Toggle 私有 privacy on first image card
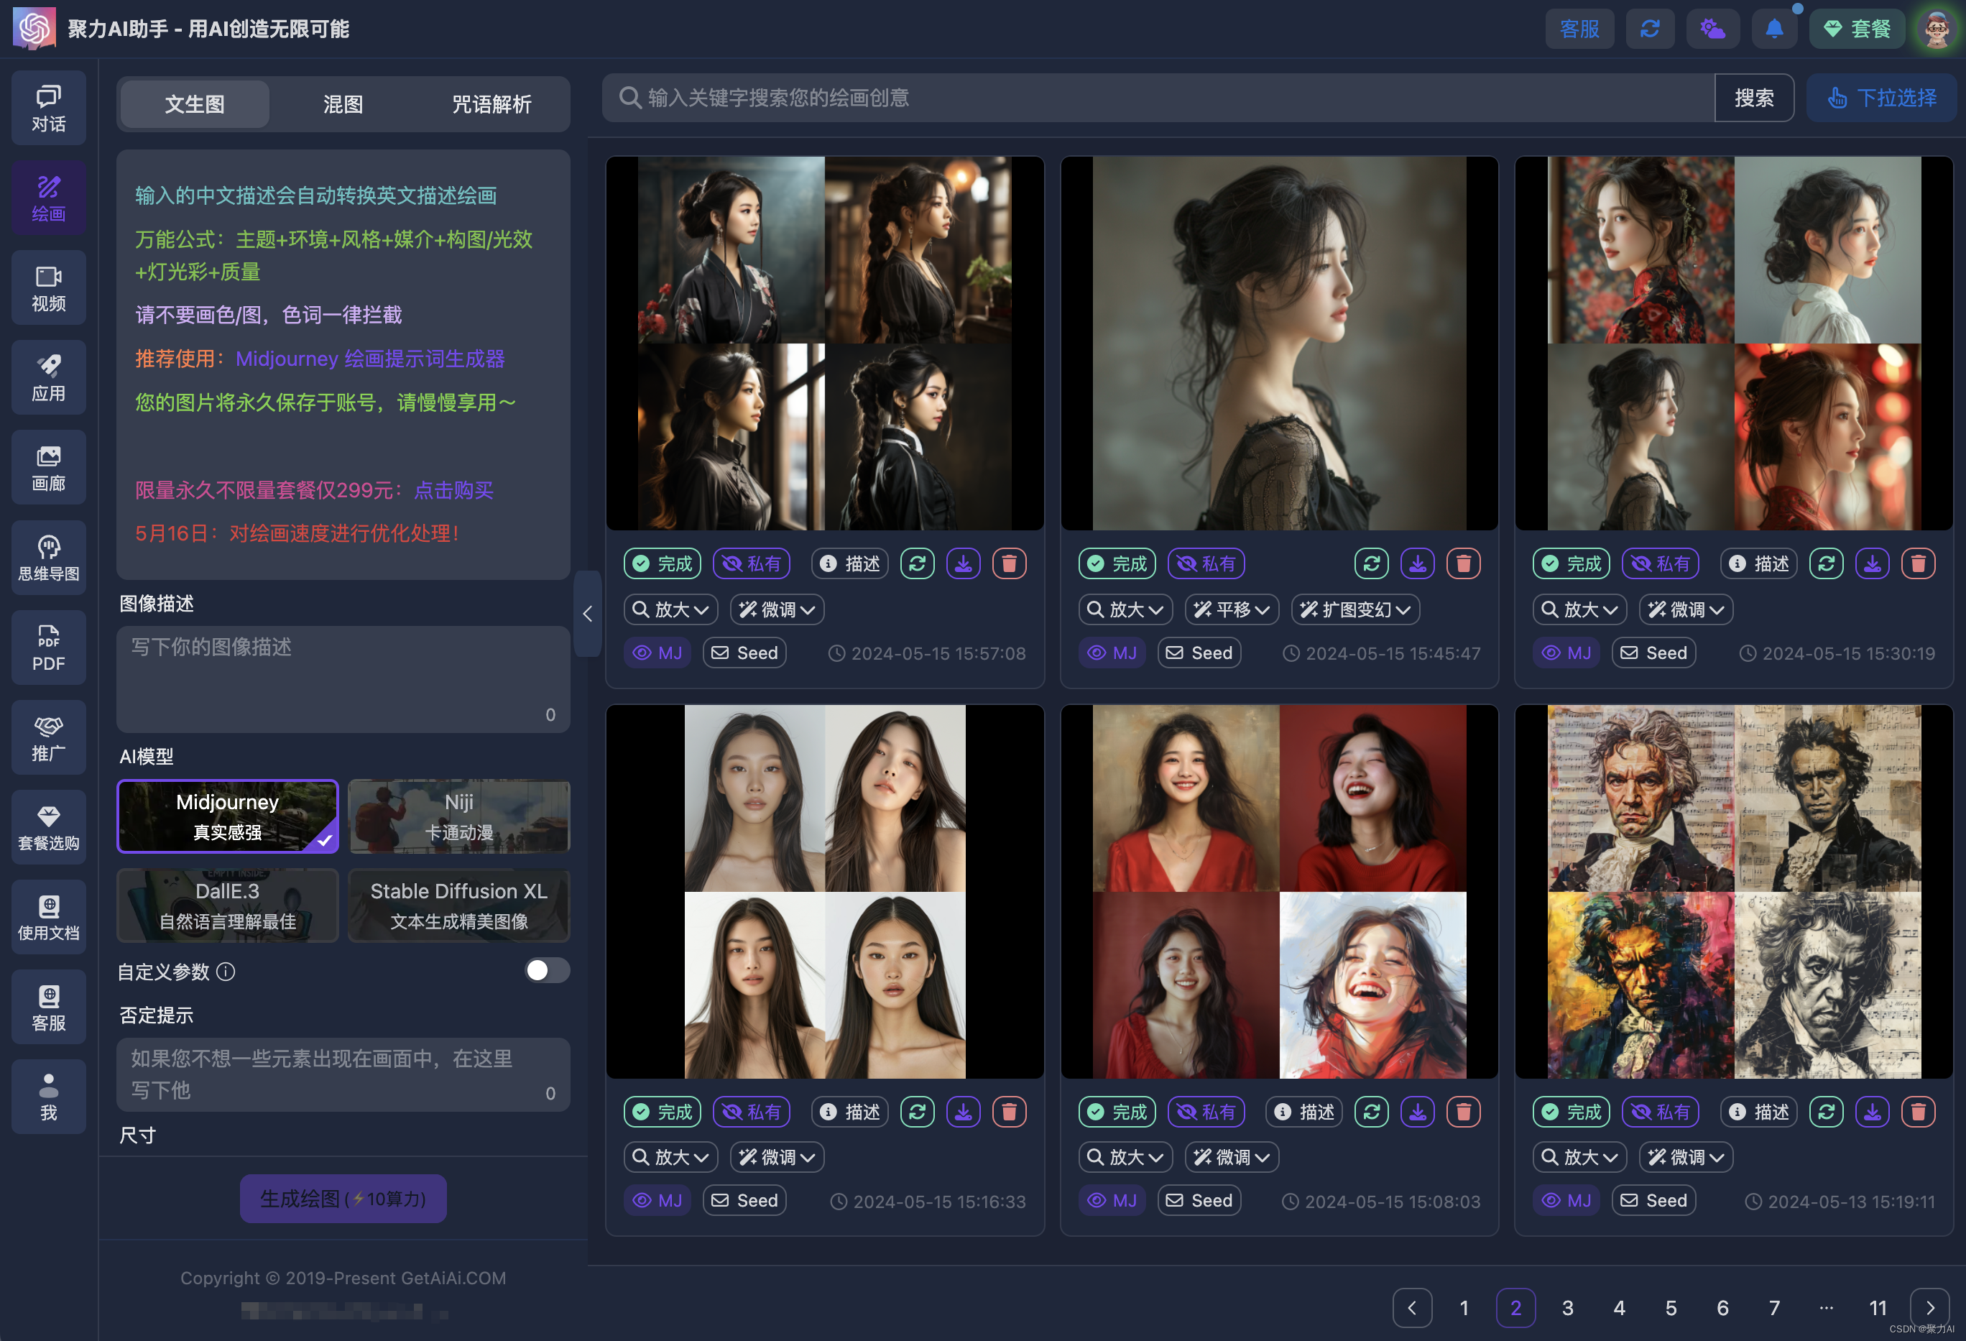The image size is (1966, 1341). click(751, 563)
